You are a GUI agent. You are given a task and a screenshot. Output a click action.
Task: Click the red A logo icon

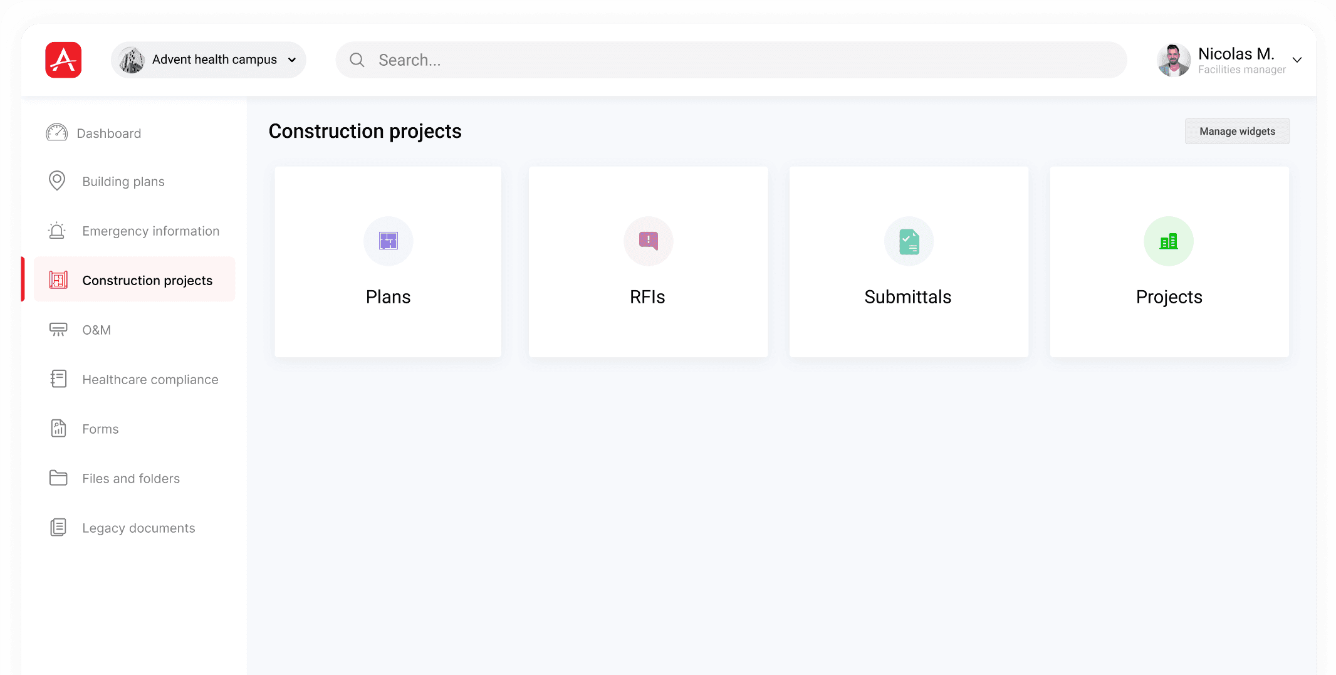point(63,60)
